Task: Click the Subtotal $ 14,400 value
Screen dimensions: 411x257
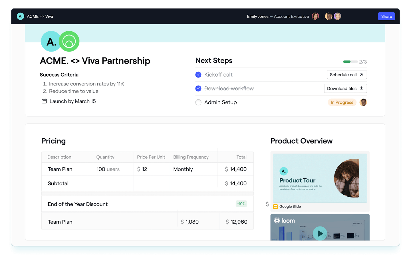Action: click(x=236, y=183)
